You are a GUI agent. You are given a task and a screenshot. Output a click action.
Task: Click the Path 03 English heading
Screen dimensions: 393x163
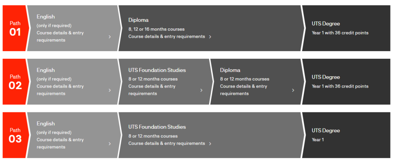click(46, 124)
